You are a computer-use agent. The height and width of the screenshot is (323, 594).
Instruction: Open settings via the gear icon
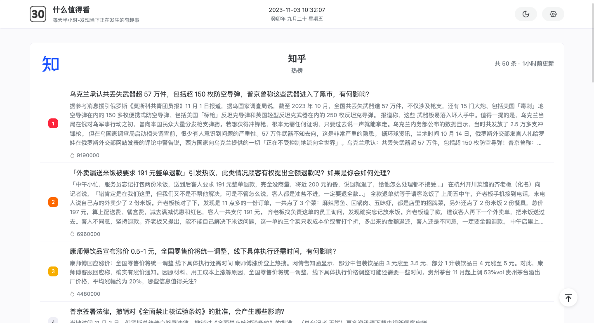tap(553, 14)
